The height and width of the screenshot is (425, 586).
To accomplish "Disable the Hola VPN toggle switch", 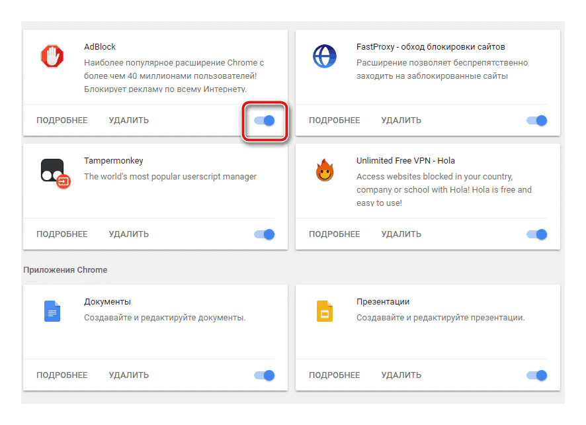I will [537, 234].
